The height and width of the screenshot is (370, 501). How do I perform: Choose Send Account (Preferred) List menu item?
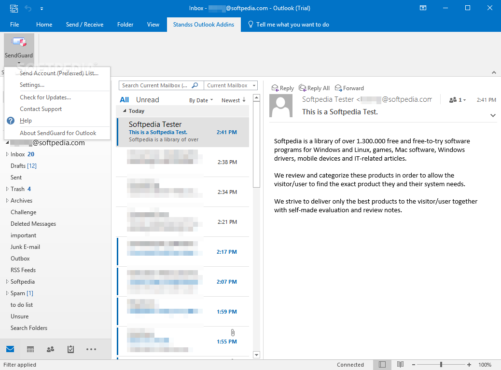click(59, 73)
